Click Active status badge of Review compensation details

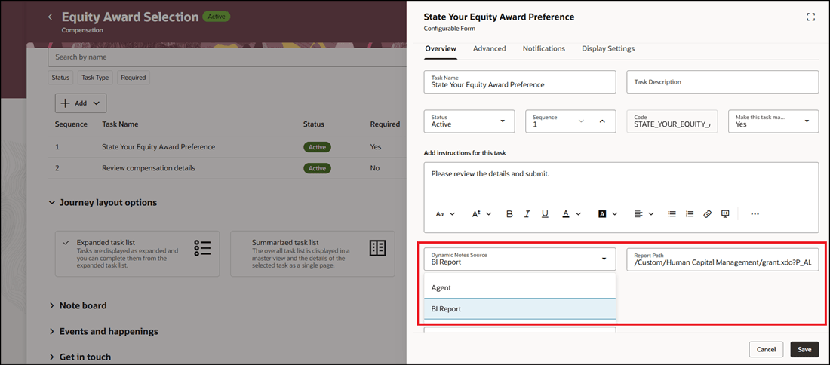(x=317, y=168)
